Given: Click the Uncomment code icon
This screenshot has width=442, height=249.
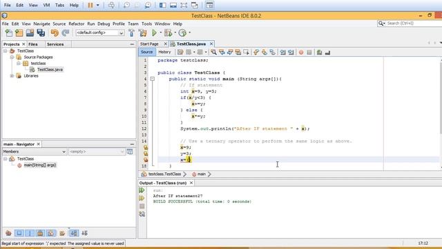Looking at the screenshot, I should (x=327, y=53).
